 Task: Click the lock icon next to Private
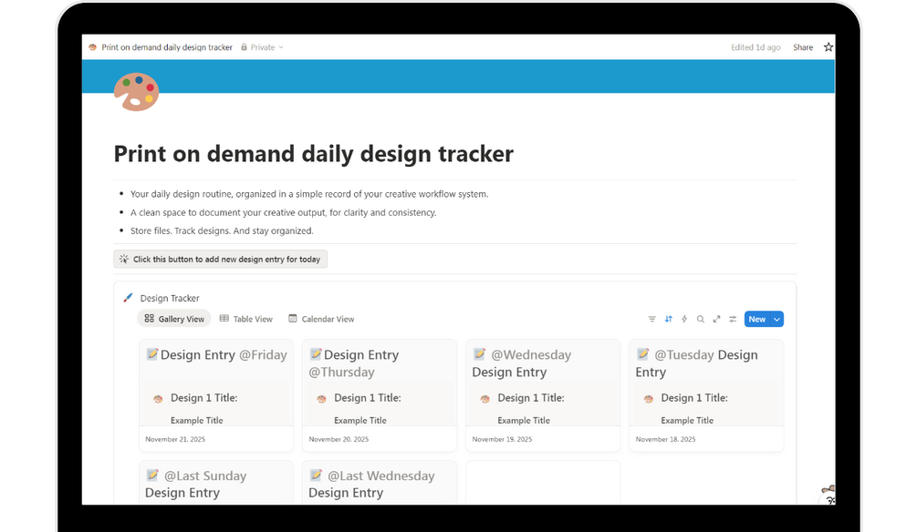(244, 47)
